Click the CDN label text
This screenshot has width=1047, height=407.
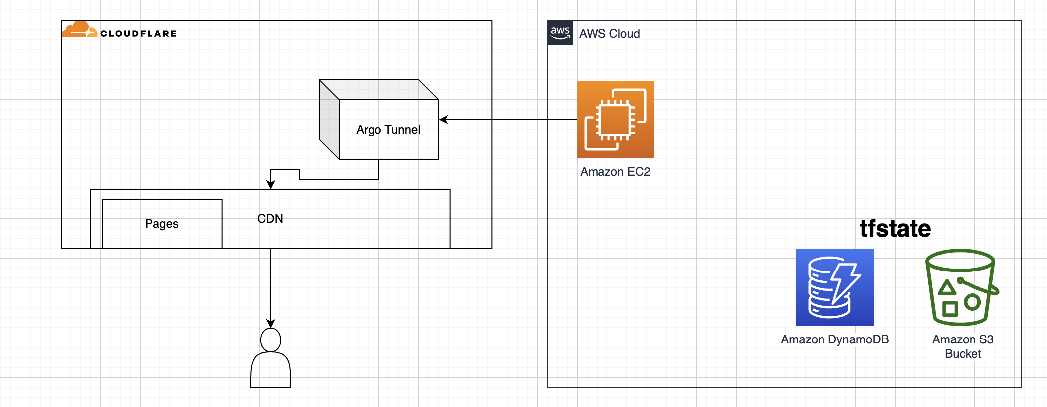point(270,219)
